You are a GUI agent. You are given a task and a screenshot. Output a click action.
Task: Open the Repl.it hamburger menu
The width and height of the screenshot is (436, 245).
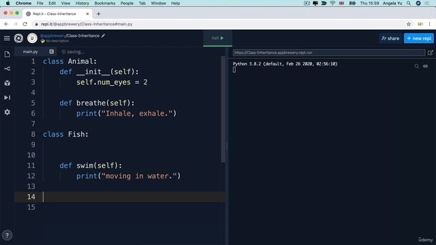(x=7, y=38)
